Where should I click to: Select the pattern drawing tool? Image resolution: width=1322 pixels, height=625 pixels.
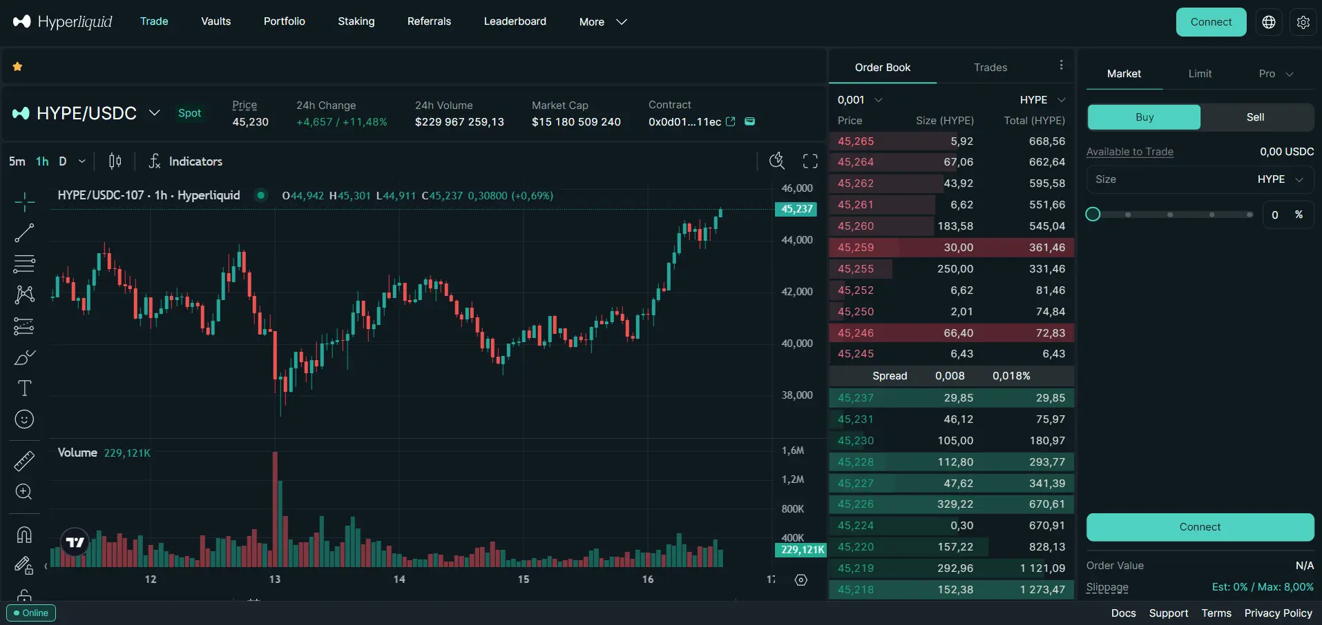pos(24,295)
